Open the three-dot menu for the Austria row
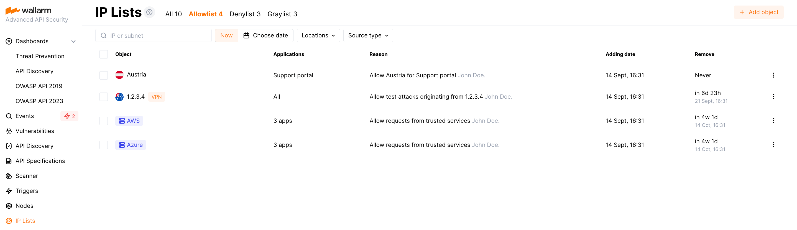 coord(773,75)
